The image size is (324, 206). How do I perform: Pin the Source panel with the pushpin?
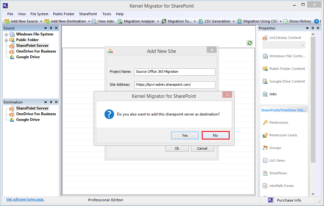coord(51,28)
